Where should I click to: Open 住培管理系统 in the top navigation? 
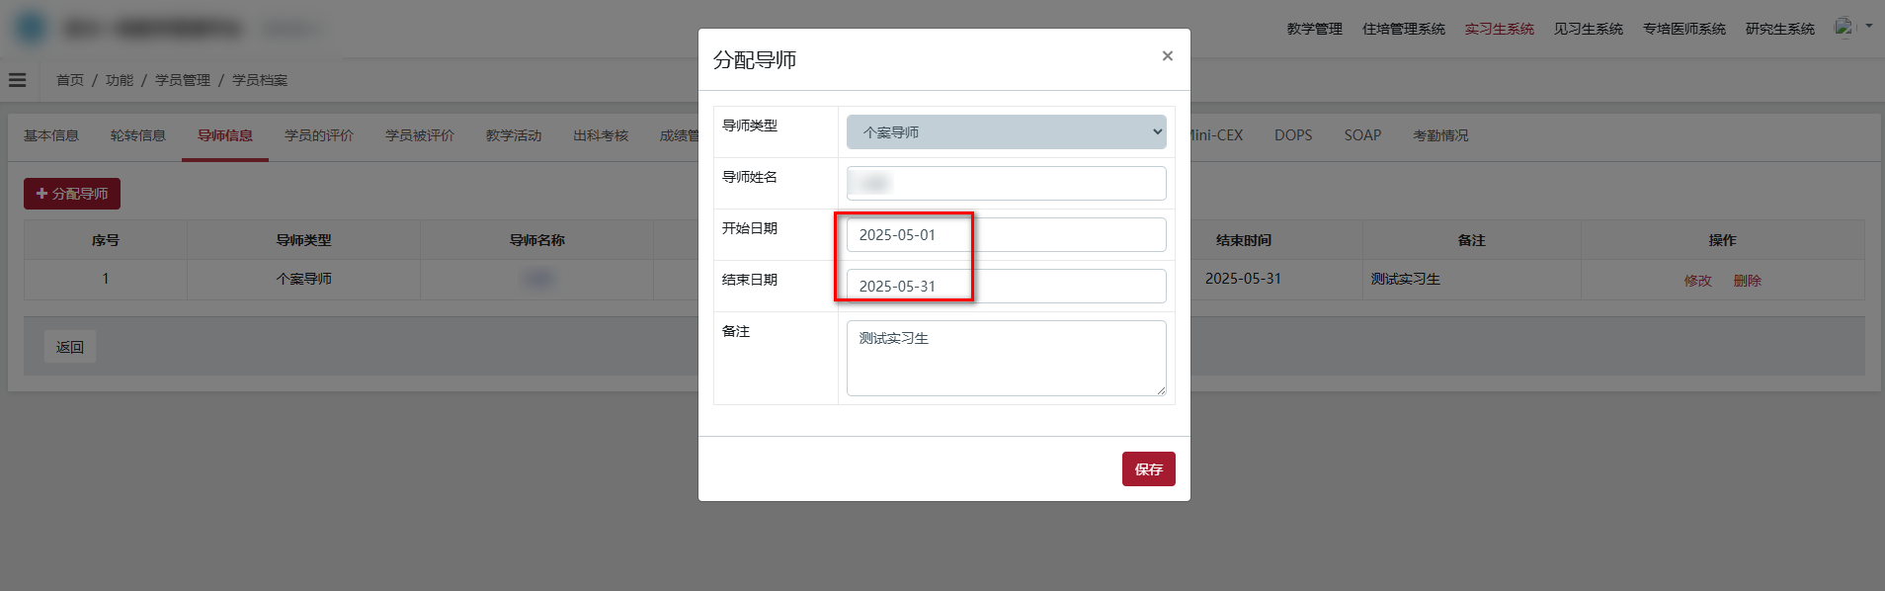[1403, 29]
